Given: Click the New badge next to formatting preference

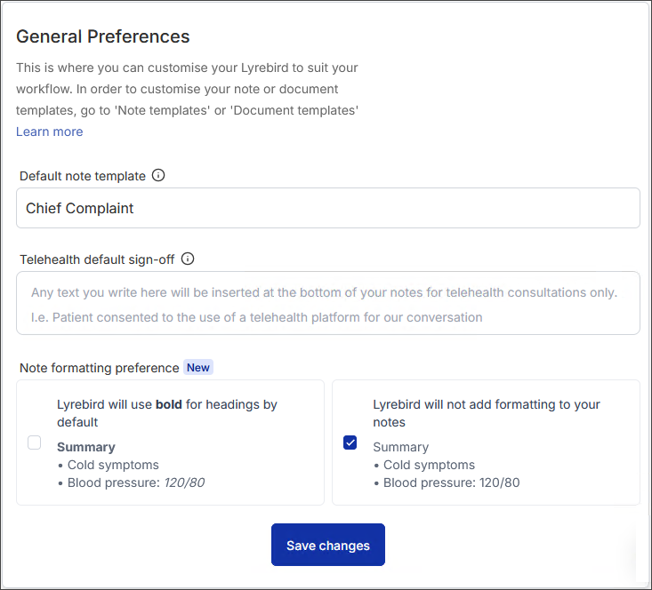Looking at the screenshot, I should [x=198, y=367].
